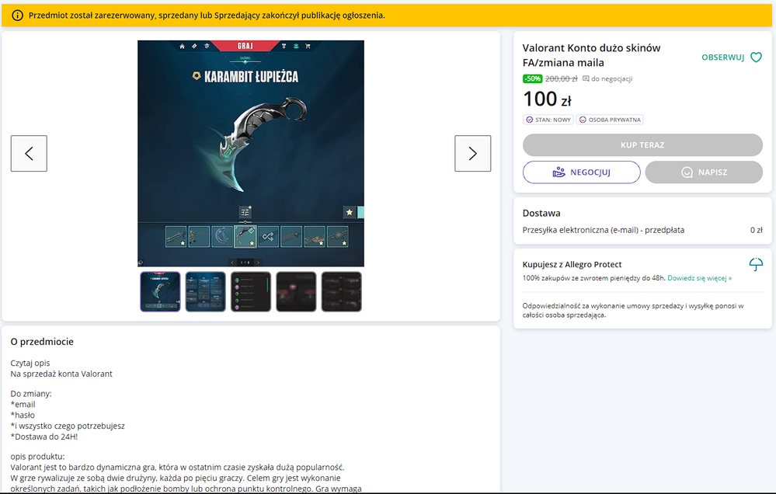The width and height of the screenshot is (776, 494).
Task: Click the shuffle icon in the skin row
Action: [x=268, y=237]
